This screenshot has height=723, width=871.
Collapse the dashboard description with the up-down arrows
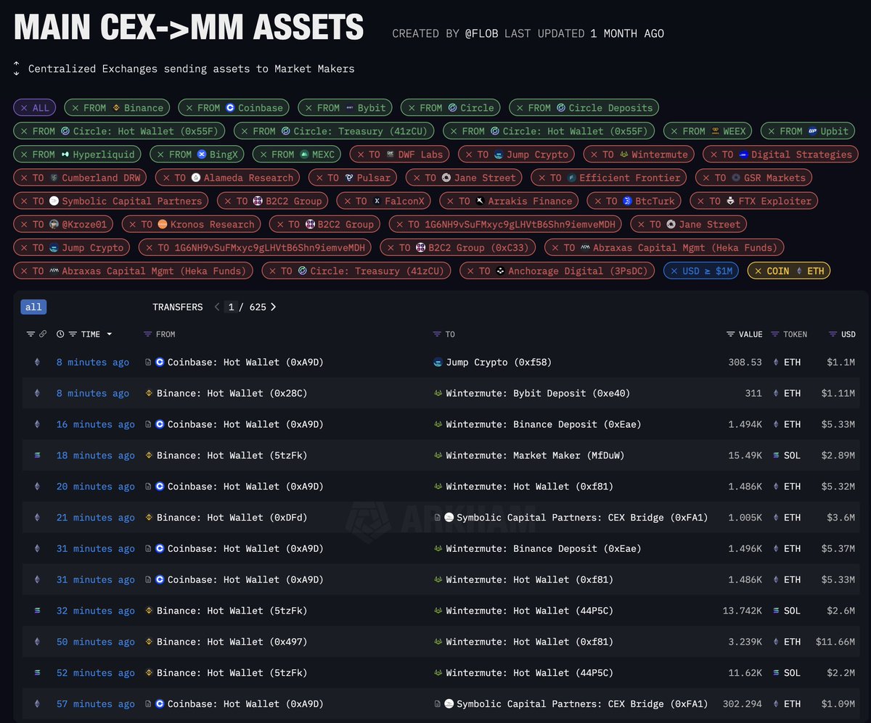point(16,69)
